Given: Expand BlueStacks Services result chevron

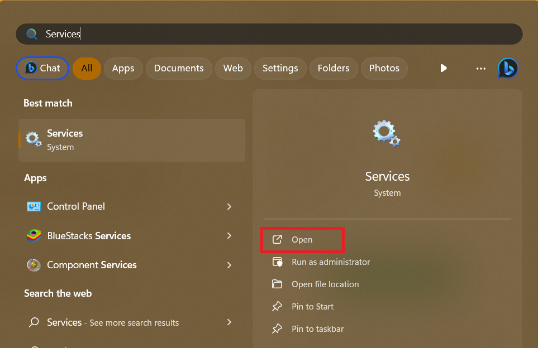Looking at the screenshot, I should 229,236.
